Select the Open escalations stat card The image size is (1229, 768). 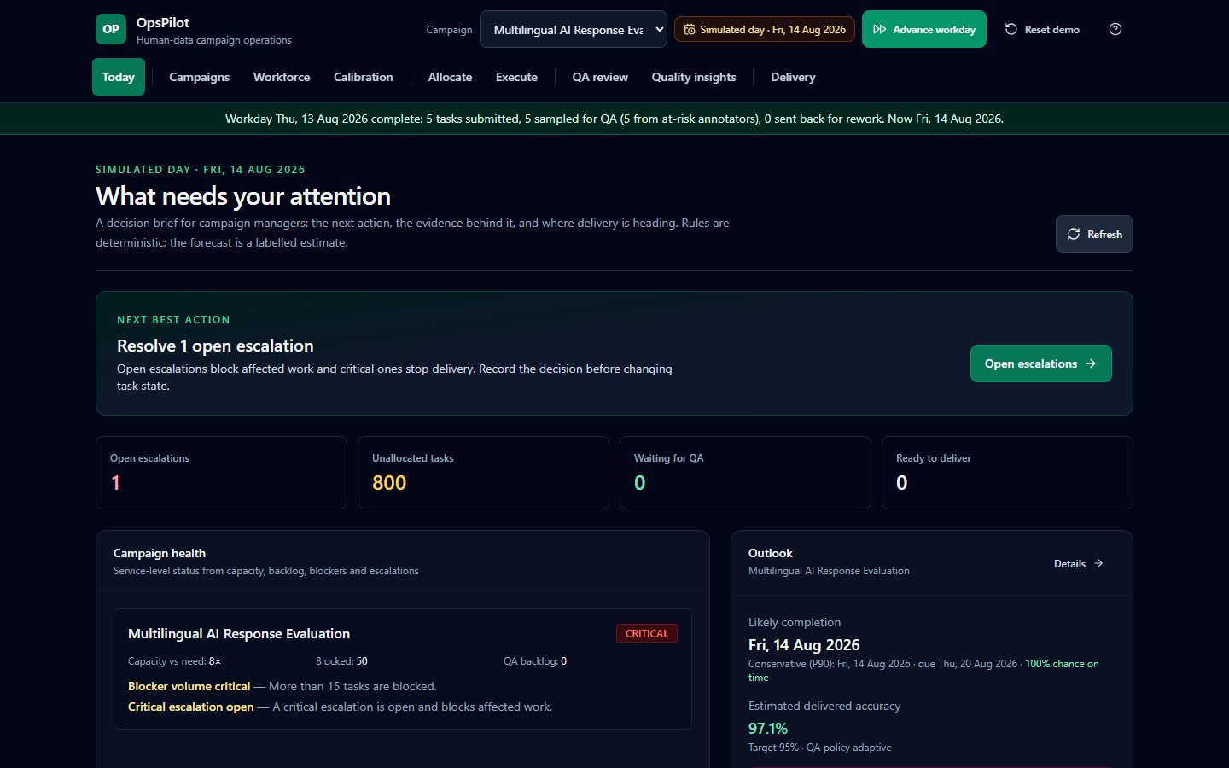pyautogui.click(x=222, y=473)
